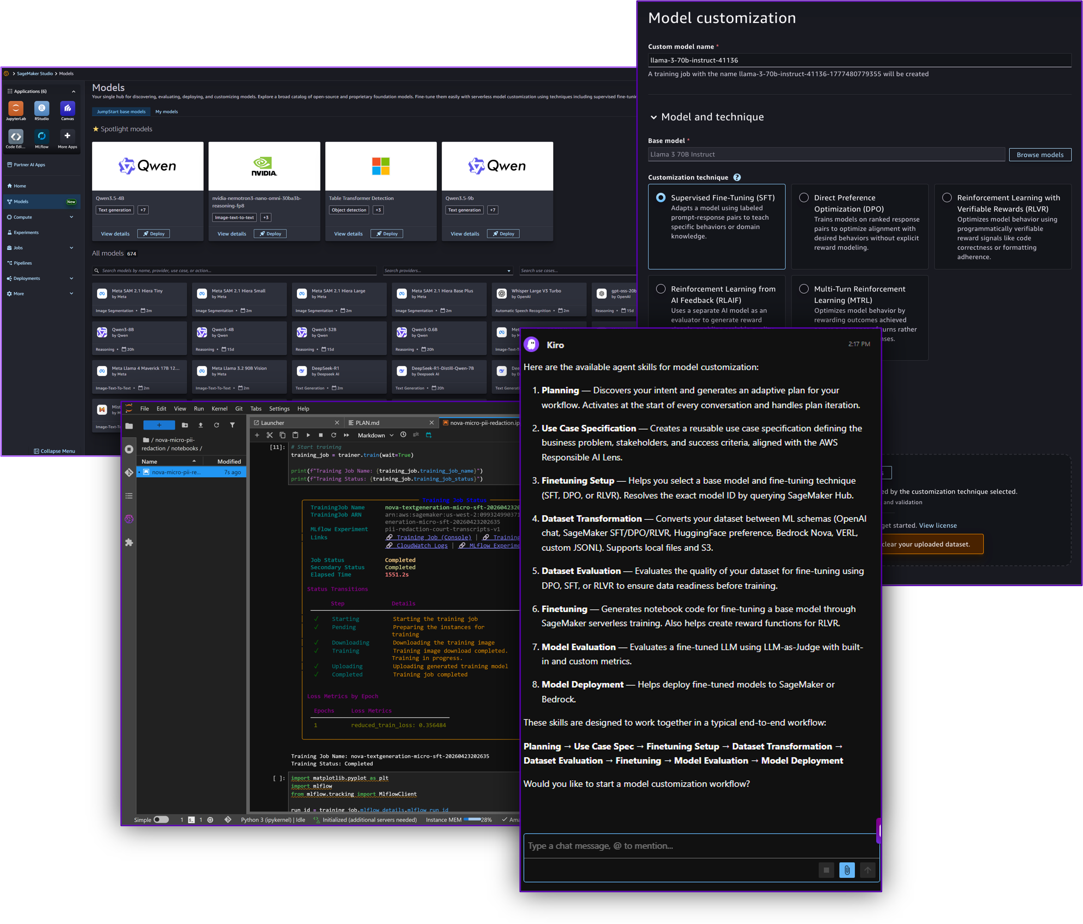The width and height of the screenshot is (1083, 924).
Task: Collapse the Model and technique section
Action: [653, 117]
